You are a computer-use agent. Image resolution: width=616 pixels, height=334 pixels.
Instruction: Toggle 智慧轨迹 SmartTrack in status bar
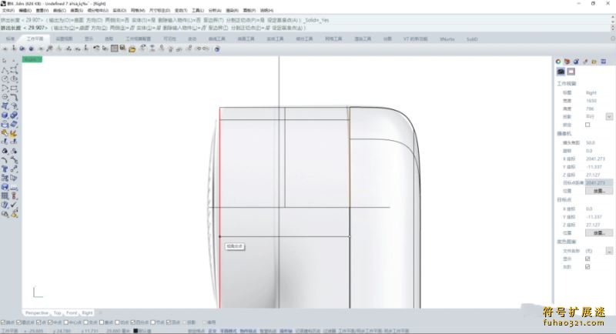268,331
